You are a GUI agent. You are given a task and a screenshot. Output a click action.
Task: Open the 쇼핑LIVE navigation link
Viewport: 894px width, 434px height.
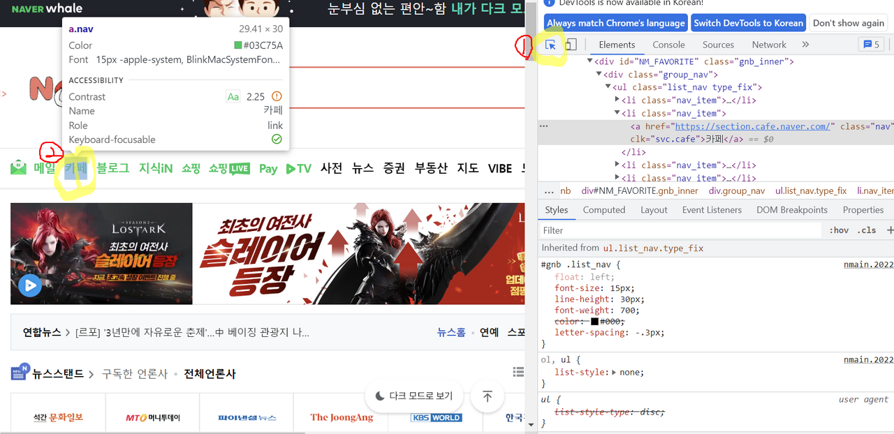(x=229, y=168)
